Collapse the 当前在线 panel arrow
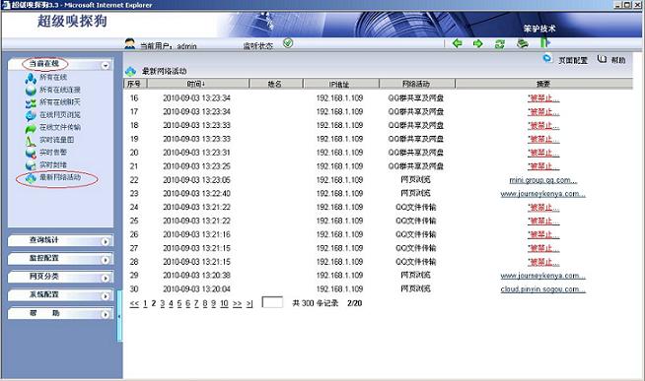This screenshot has height=381, width=645. tap(106, 66)
